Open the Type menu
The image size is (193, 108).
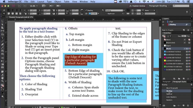click(49, 1)
